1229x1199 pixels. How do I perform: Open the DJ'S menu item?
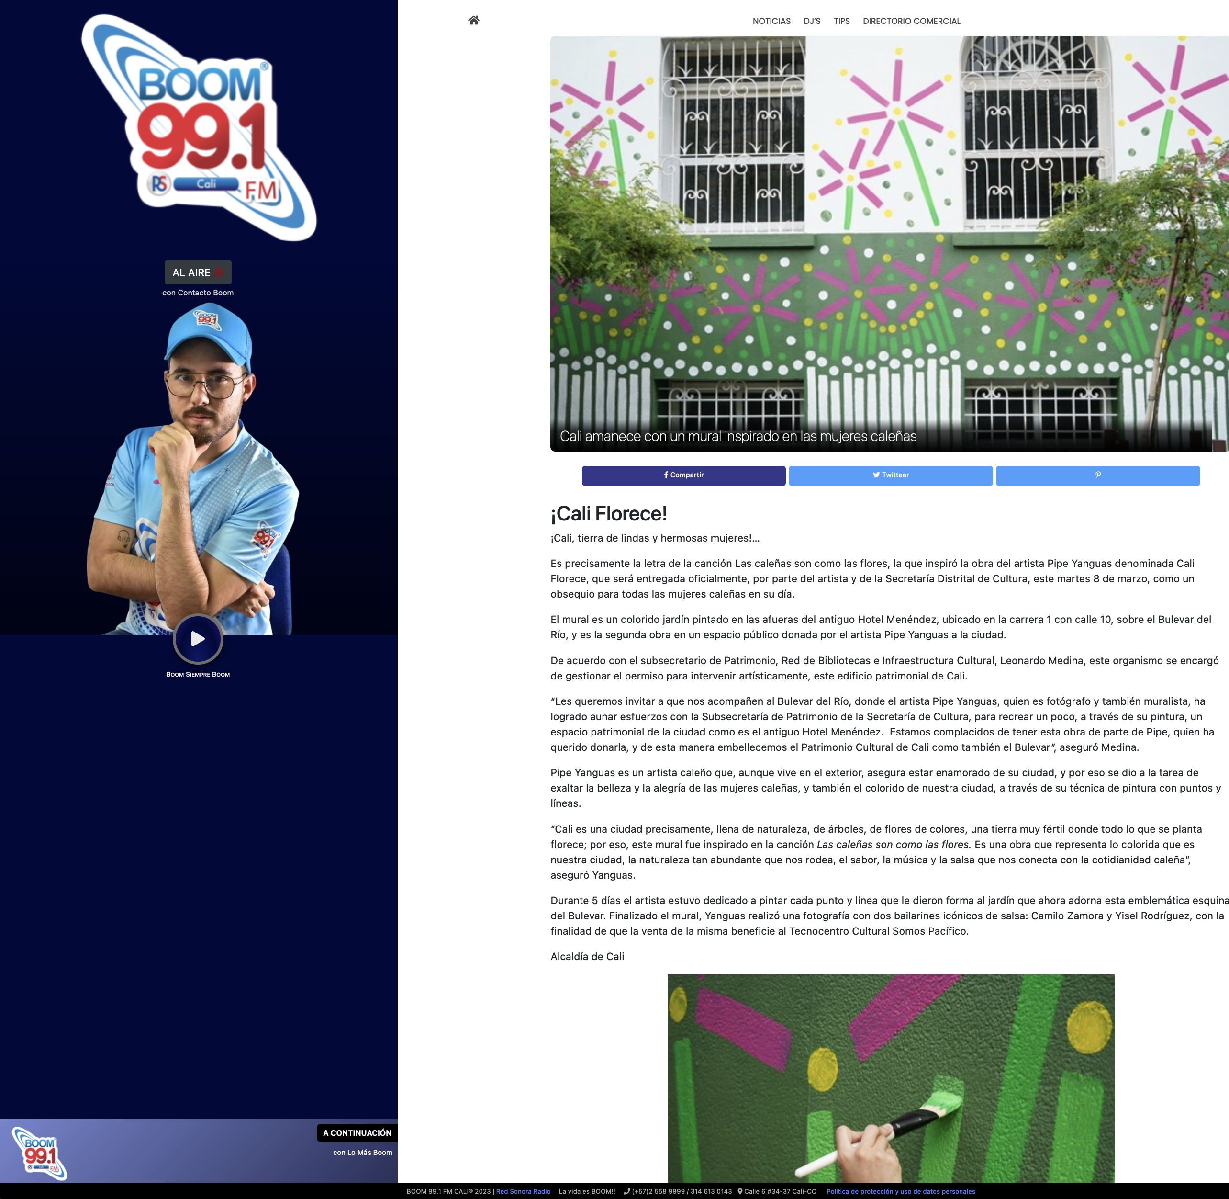click(x=812, y=21)
